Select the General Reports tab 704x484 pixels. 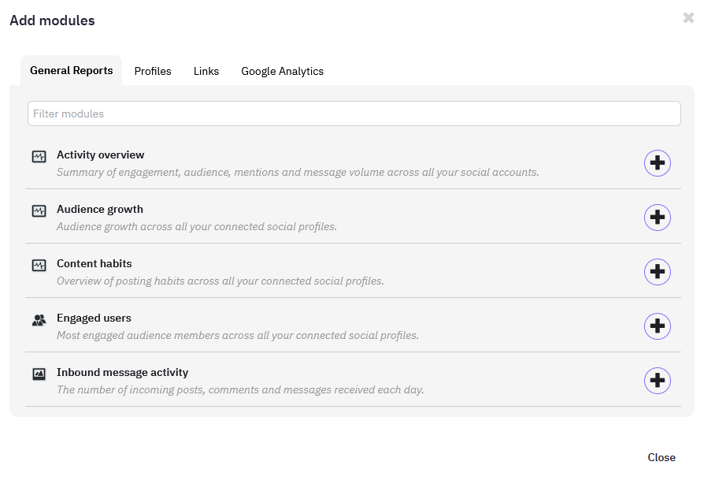click(x=71, y=70)
